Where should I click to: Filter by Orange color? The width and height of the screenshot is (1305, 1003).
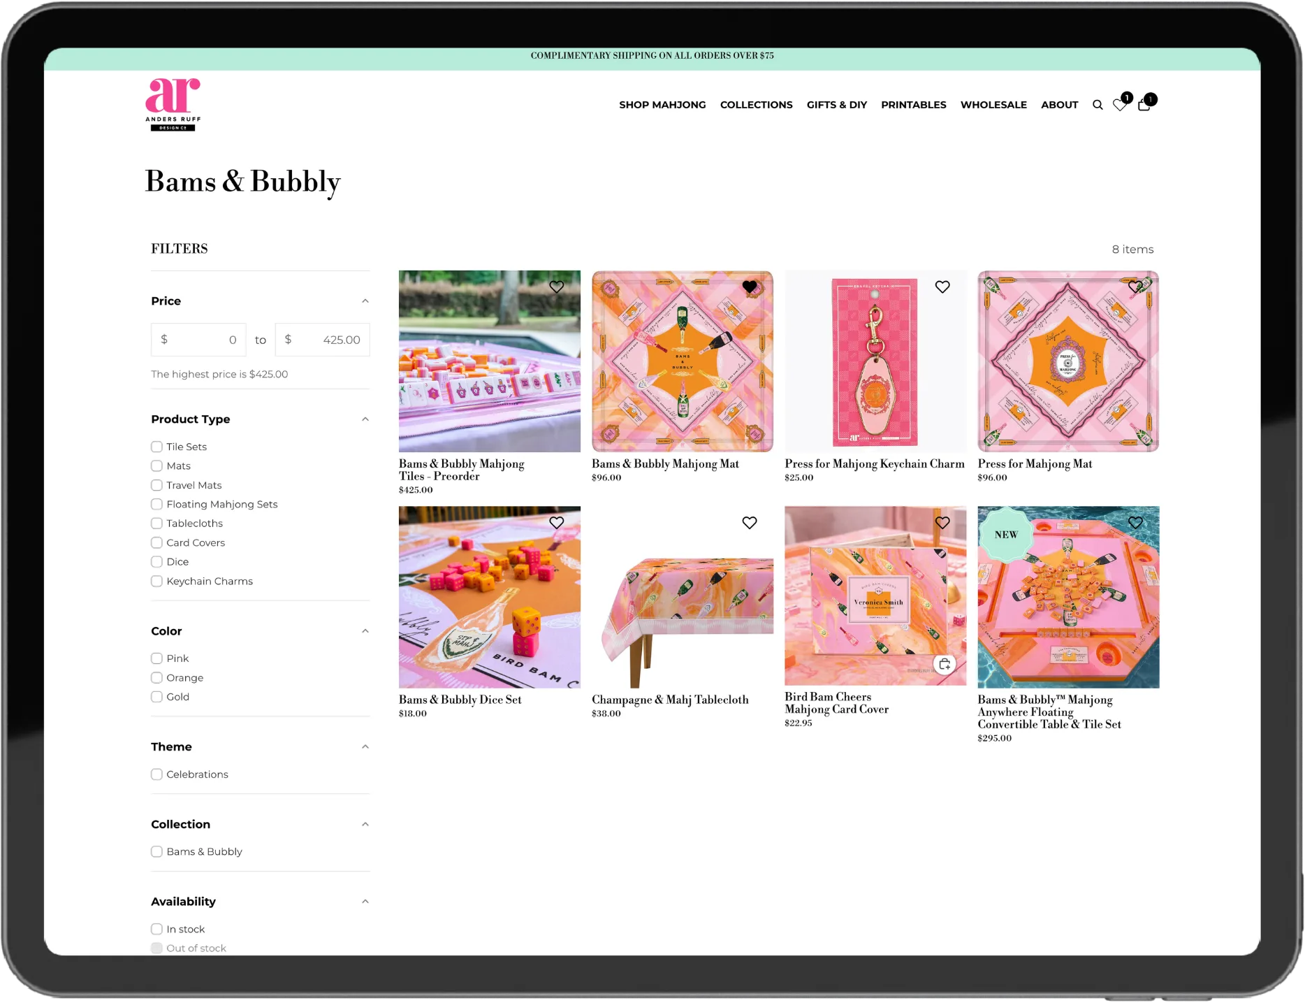tap(156, 678)
